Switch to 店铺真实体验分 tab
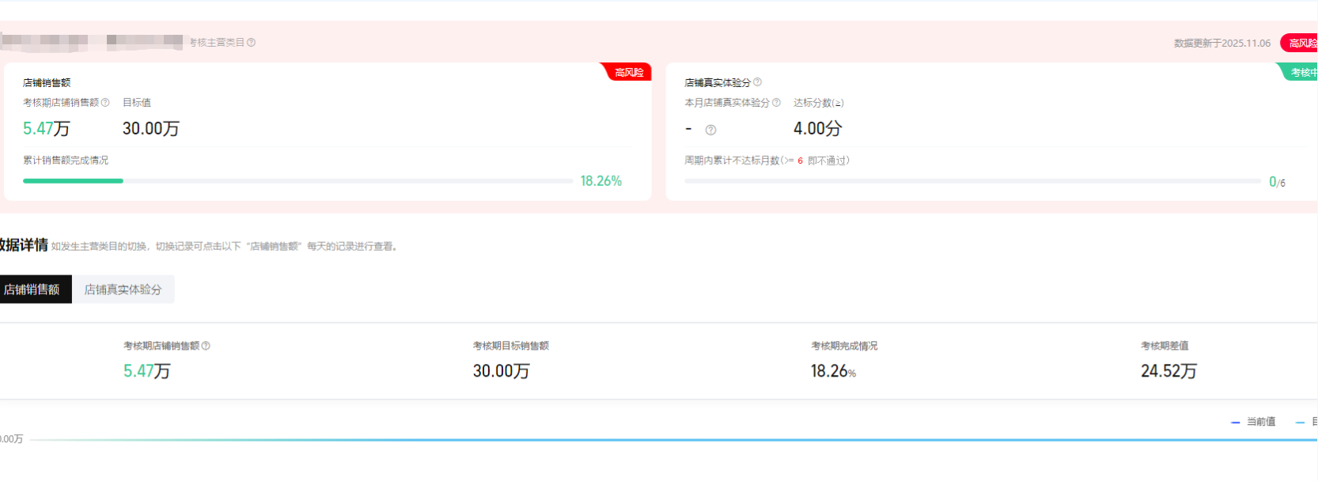This screenshot has width=1318, height=481. pos(123,290)
